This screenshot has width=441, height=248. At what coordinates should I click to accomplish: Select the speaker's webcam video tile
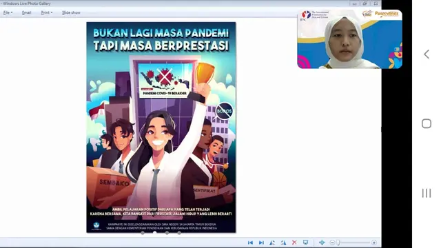(x=349, y=39)
